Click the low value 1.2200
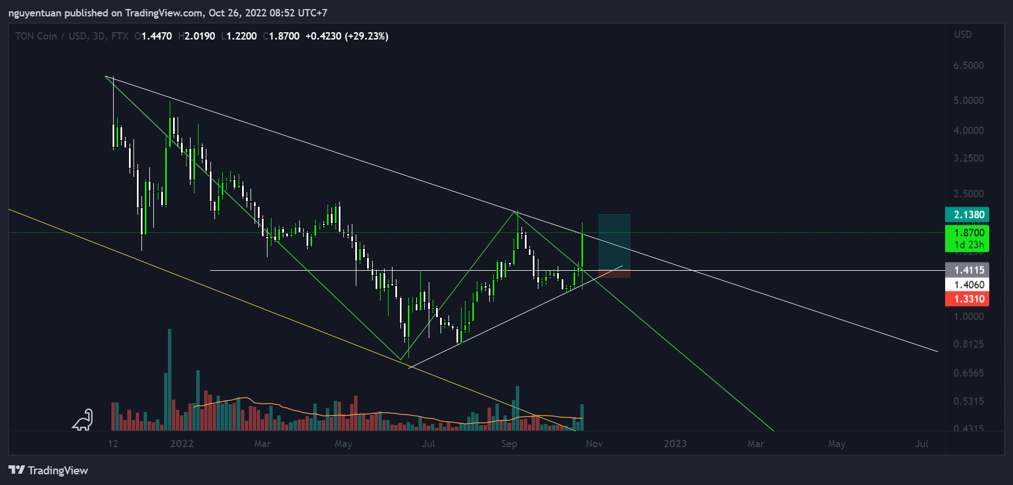 click(242, 36)
